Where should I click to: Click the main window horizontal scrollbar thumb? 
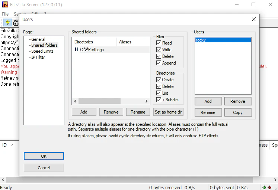(130, 180)
